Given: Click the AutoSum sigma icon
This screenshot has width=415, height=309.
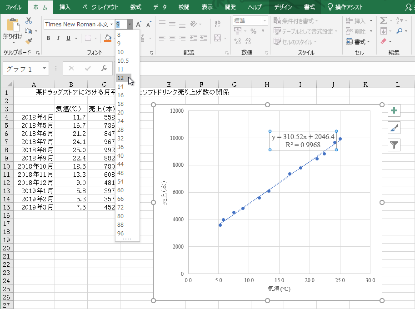Looking at the screenshot, I should coord(383,20).
